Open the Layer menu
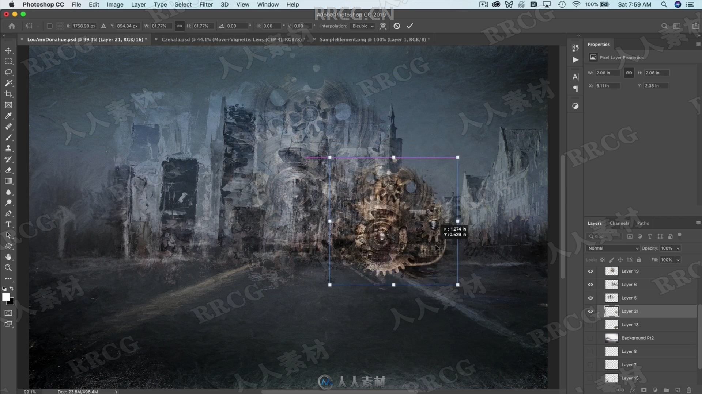The width and height of the screenshot is (702, 394). (138, 4)
